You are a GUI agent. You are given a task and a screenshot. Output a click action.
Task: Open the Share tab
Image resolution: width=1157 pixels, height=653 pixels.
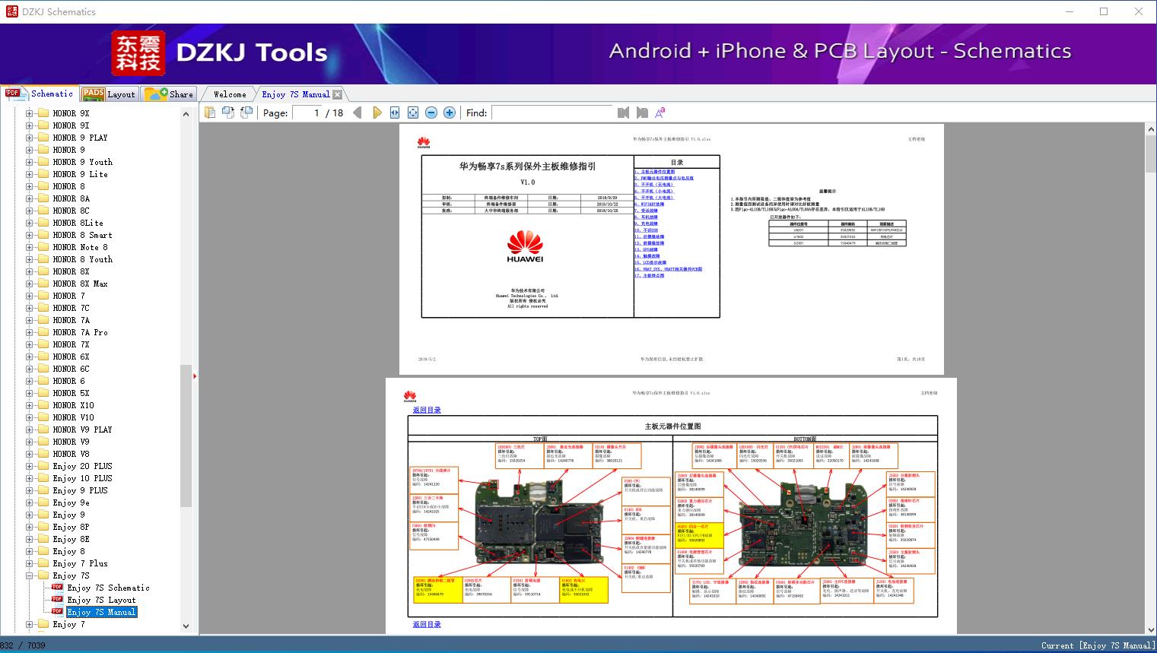point(168,94)
